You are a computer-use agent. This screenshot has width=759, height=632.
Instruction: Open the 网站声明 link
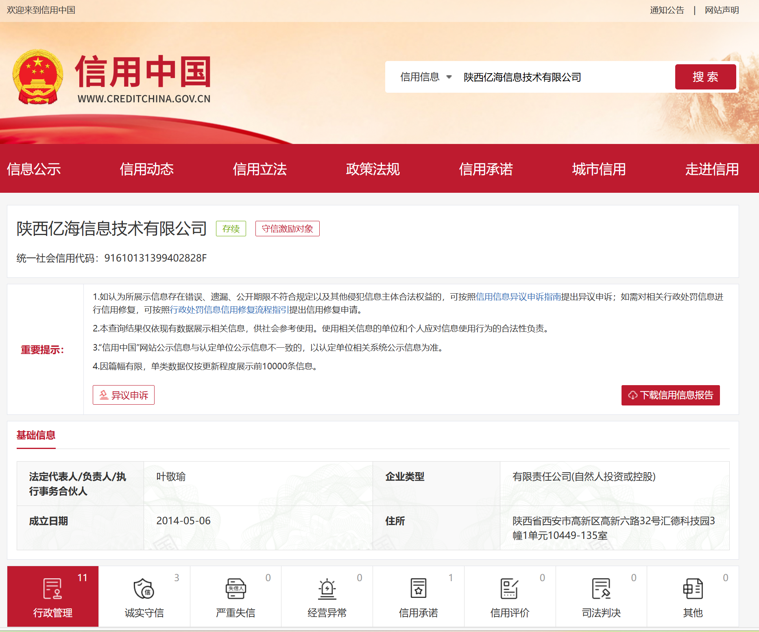[x=722, y=10]
